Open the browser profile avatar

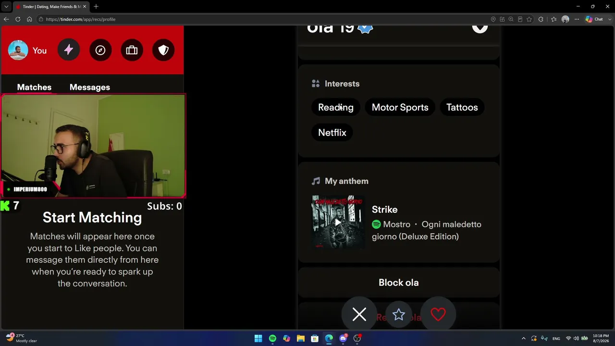coord(566,19)
